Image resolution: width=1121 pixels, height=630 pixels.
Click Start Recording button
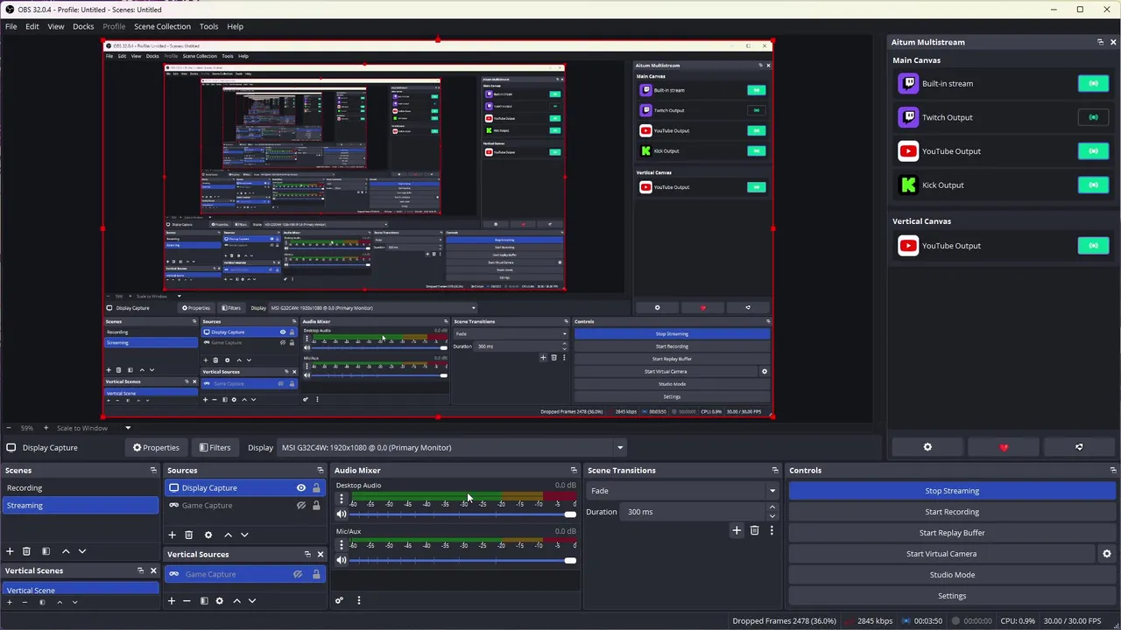(952, 512)
